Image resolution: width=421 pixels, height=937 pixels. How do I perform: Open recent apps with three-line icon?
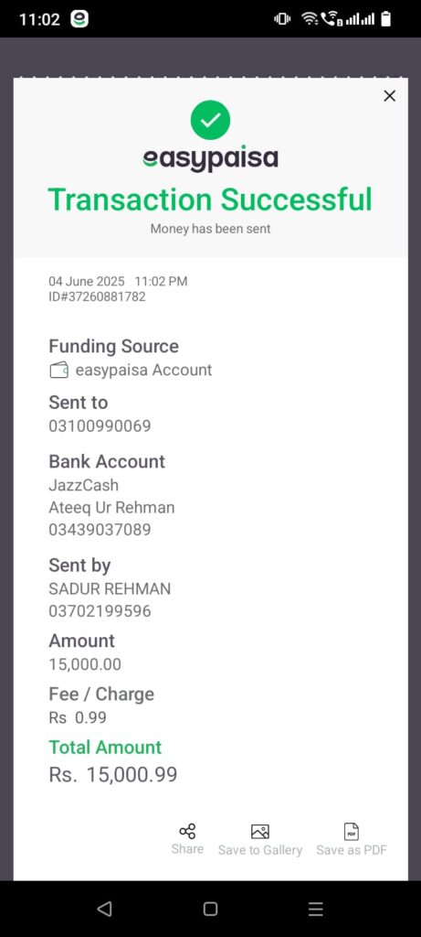(315, 909)
